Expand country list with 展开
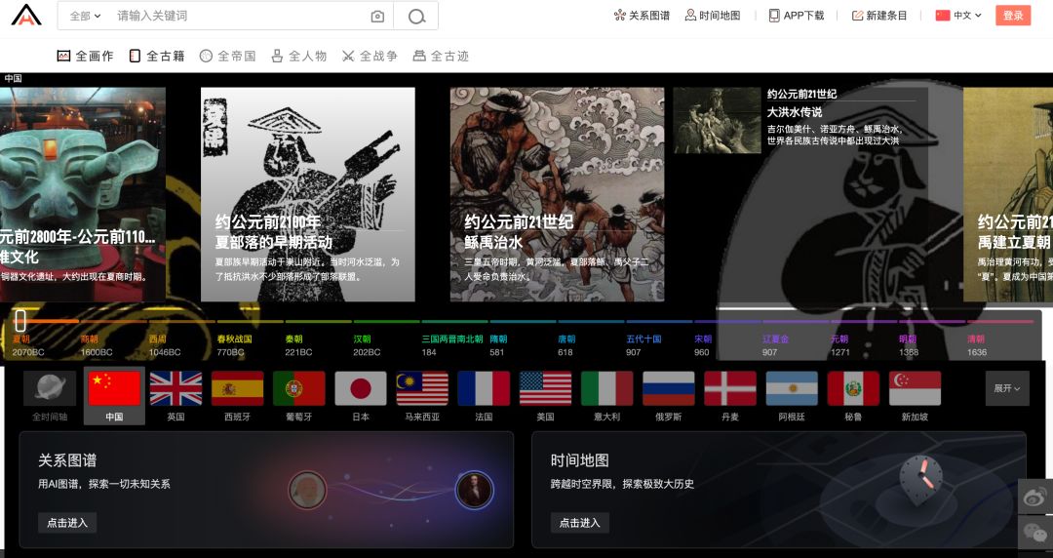This screenshot has width=1053, height=558. pyautogui.click(x=1006, y=388)
